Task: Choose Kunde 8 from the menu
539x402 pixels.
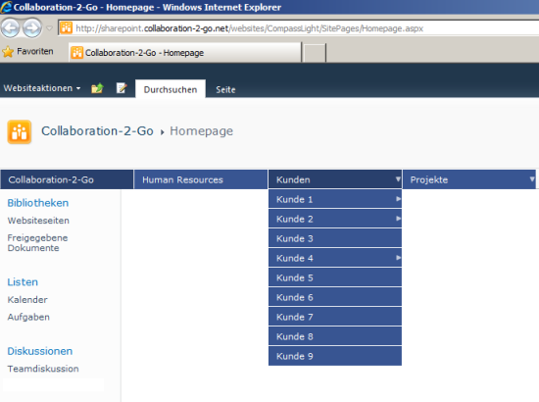Action: pos(335,336)
